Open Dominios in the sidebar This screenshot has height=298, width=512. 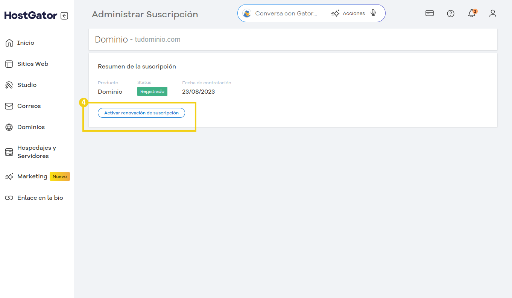coord(31,127)
